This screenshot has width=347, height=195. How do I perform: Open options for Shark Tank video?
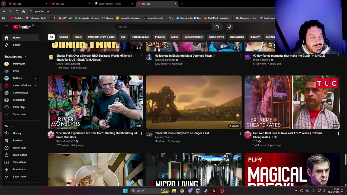141,56
